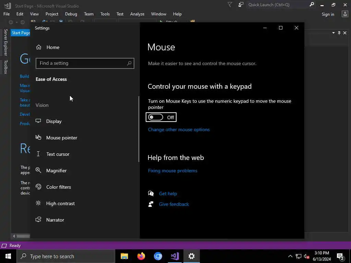Open the File menu in Visual Studio

click(7, 14)
